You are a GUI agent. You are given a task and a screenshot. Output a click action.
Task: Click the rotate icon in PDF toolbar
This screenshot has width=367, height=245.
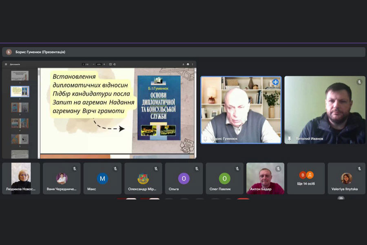(x=115, y=64)
